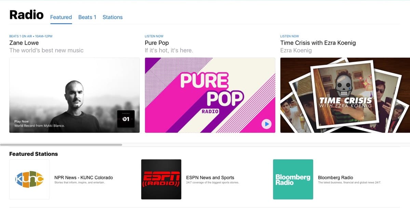Select the Pure Pop Radio artwork
410x210 pixels.
click(x=210, y=95)
